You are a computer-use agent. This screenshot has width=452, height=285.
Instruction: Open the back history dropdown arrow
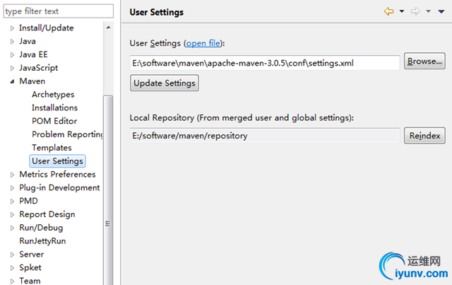click(402, 11)
